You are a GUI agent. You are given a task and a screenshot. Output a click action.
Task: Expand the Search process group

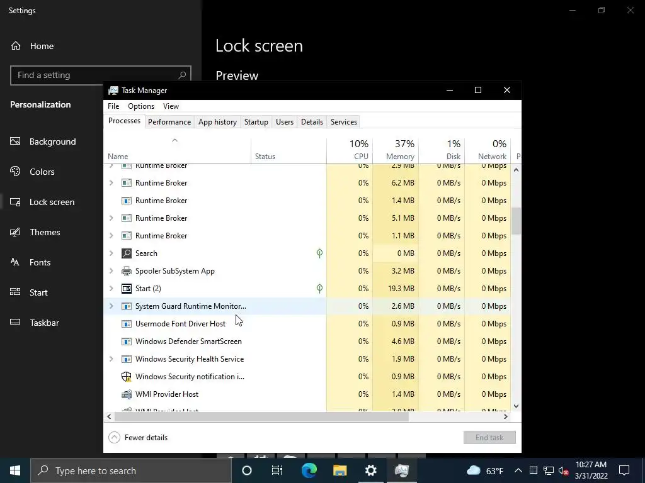coord(111,253)
